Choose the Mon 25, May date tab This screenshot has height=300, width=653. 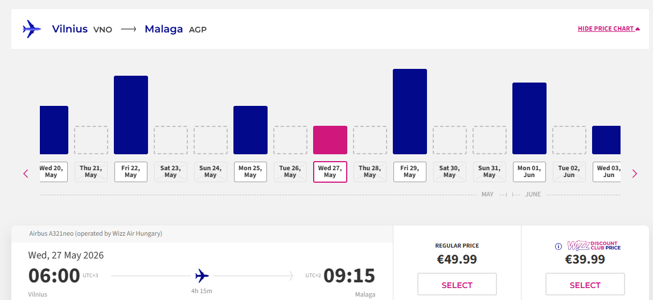tap(250, 172)
